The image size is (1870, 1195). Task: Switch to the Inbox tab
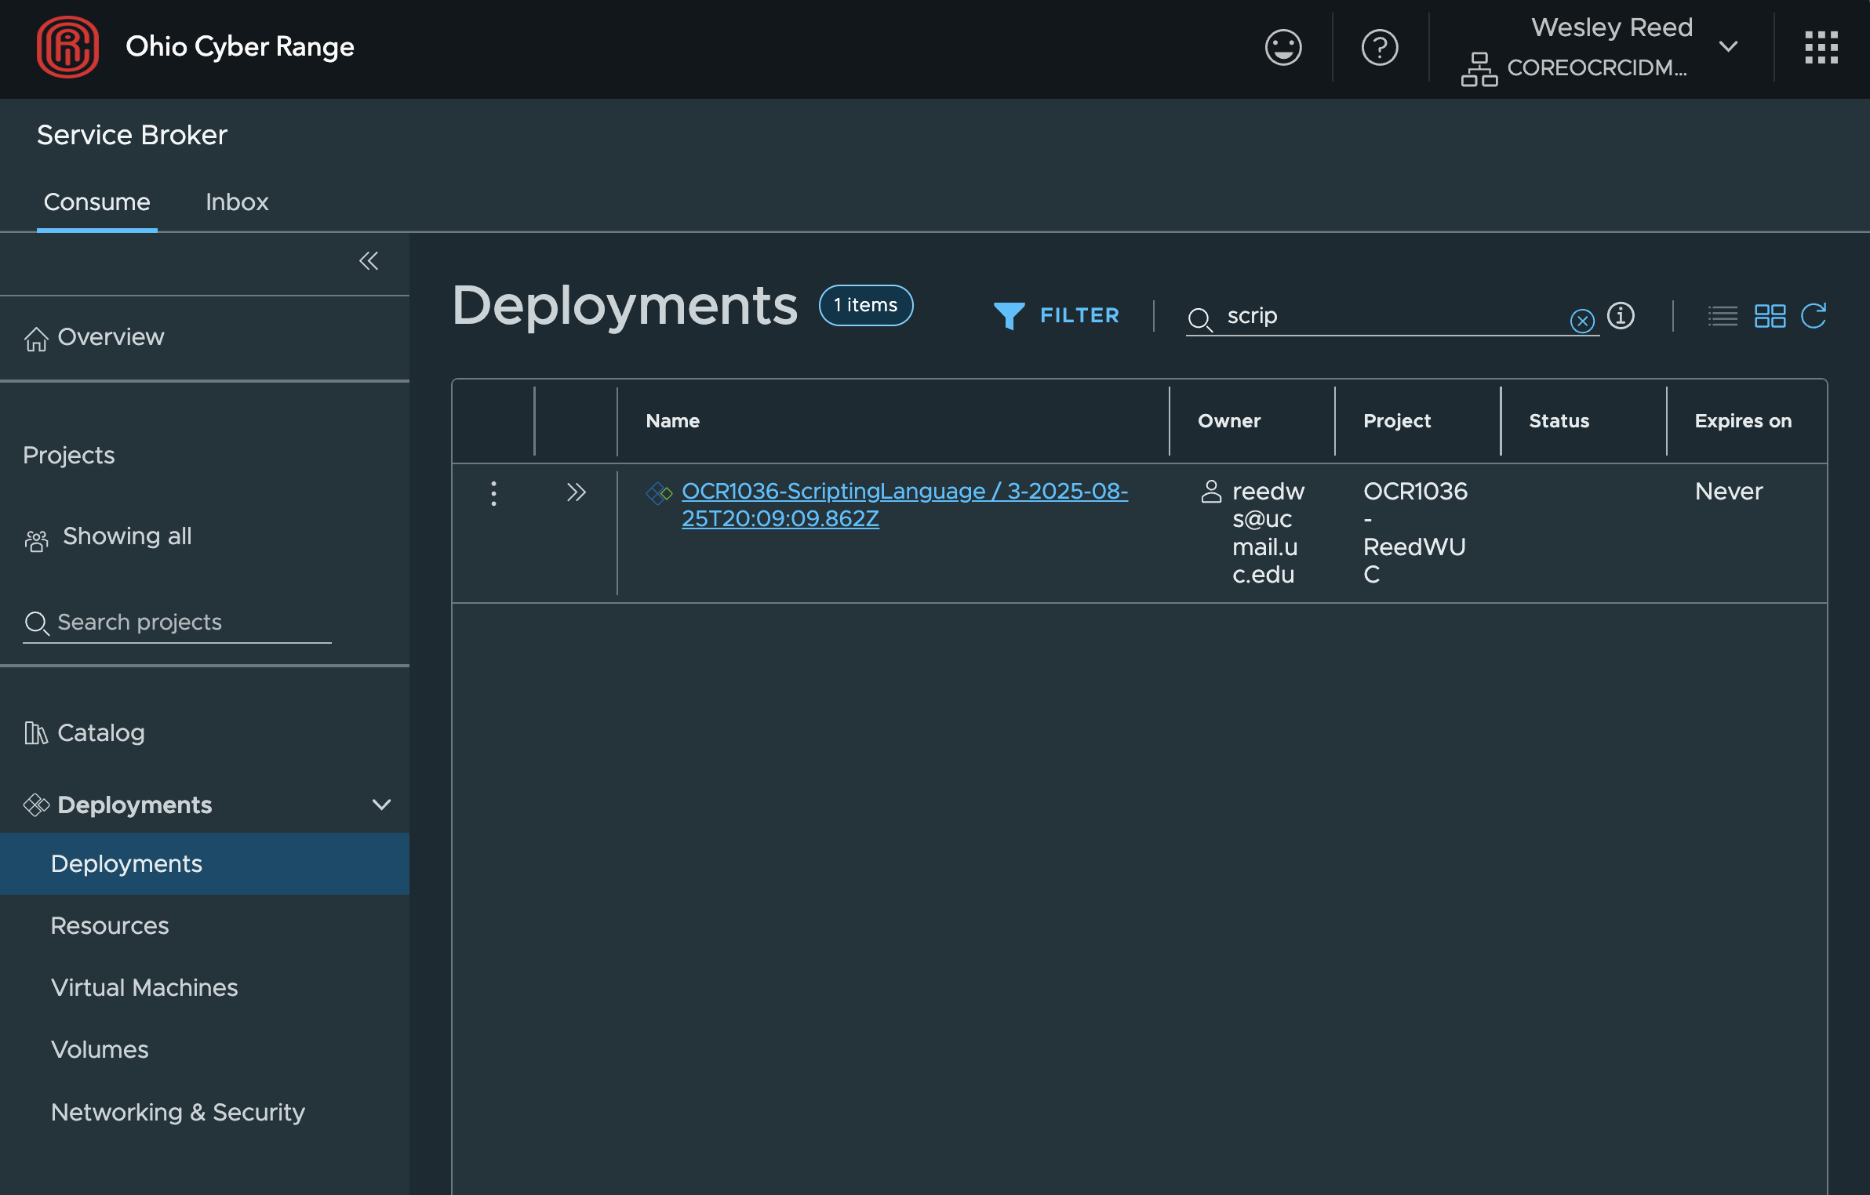point(237,202)
